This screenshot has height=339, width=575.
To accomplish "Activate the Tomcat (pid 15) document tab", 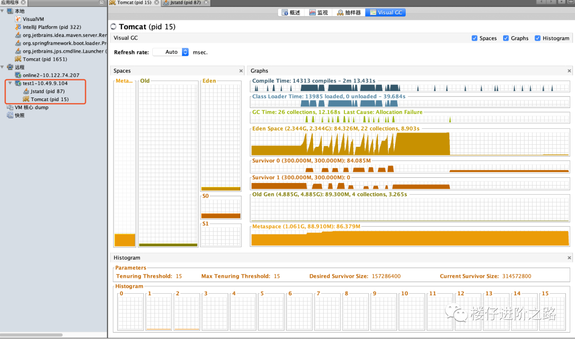I will pos(134,3).
